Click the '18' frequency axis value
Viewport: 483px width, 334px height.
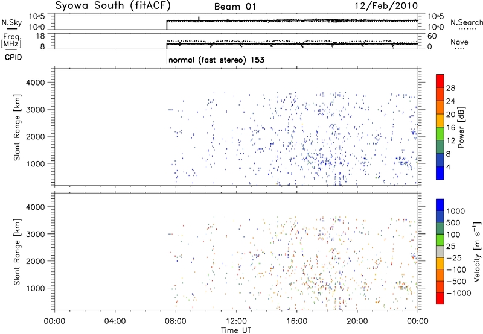point(40,36)
